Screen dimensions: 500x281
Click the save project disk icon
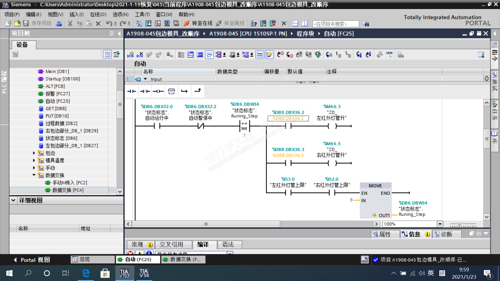click(x=26, y=23)
